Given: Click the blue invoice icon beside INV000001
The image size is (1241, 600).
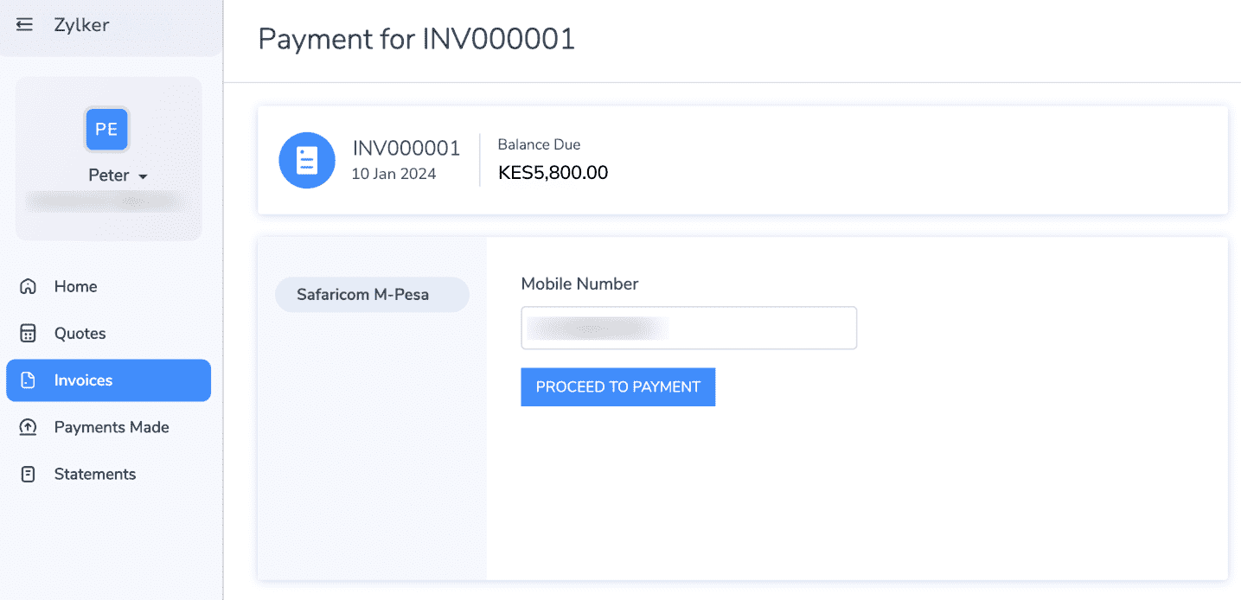Looking at the screenshot, I should point(307,160).
